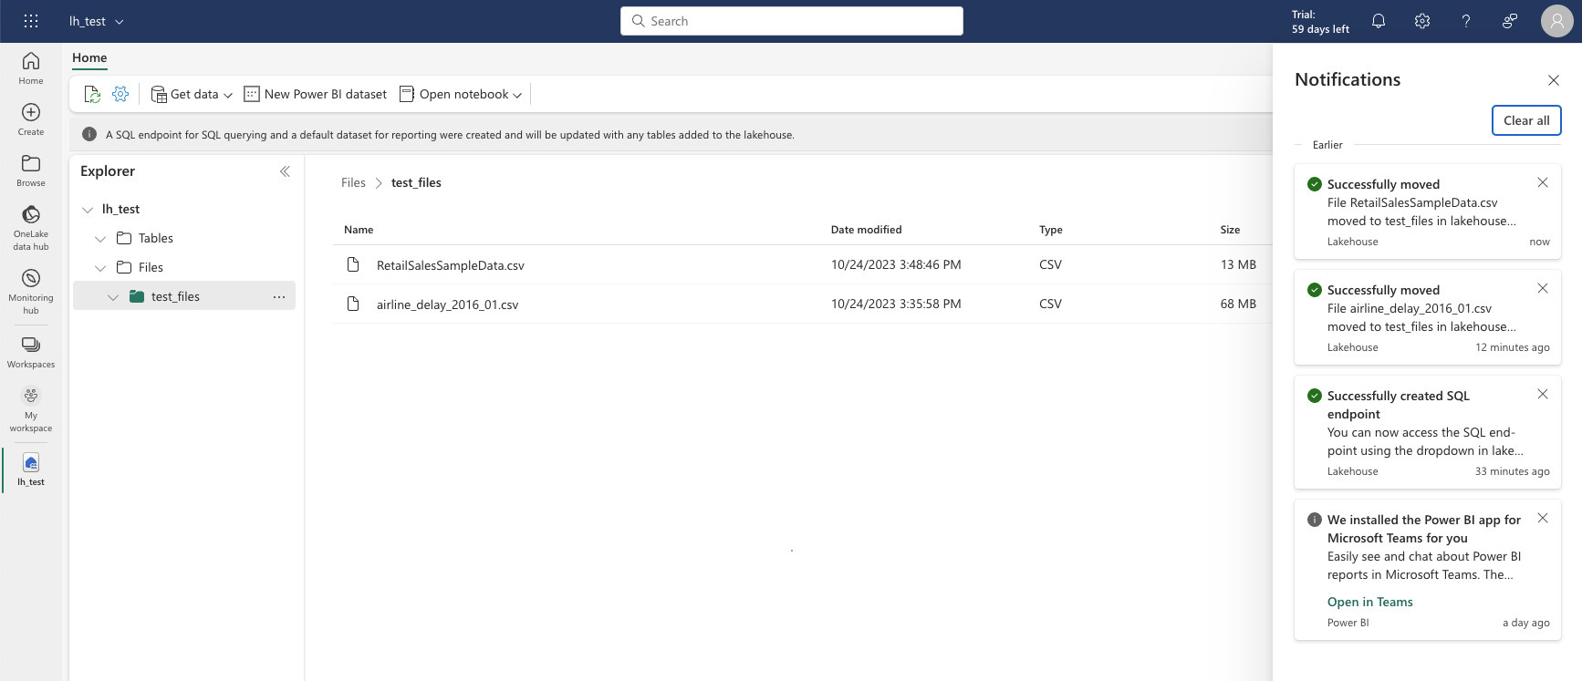Open OneLake data hub from sidebar
Viewport: 1582px width, 681px height.
31,226
